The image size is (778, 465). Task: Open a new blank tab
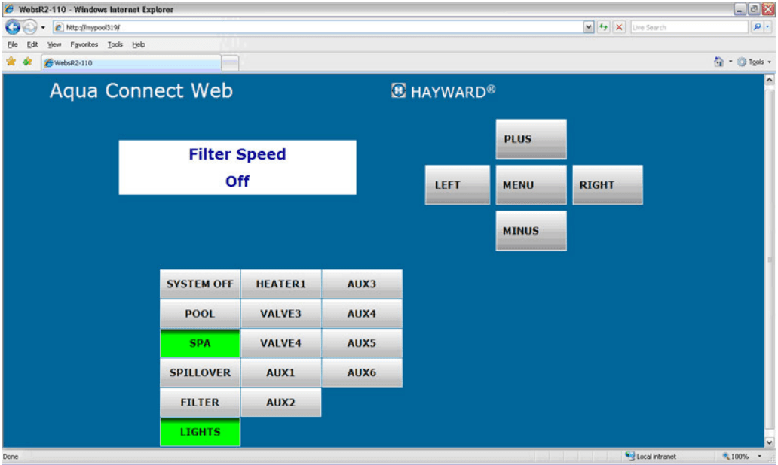[230, 63]
